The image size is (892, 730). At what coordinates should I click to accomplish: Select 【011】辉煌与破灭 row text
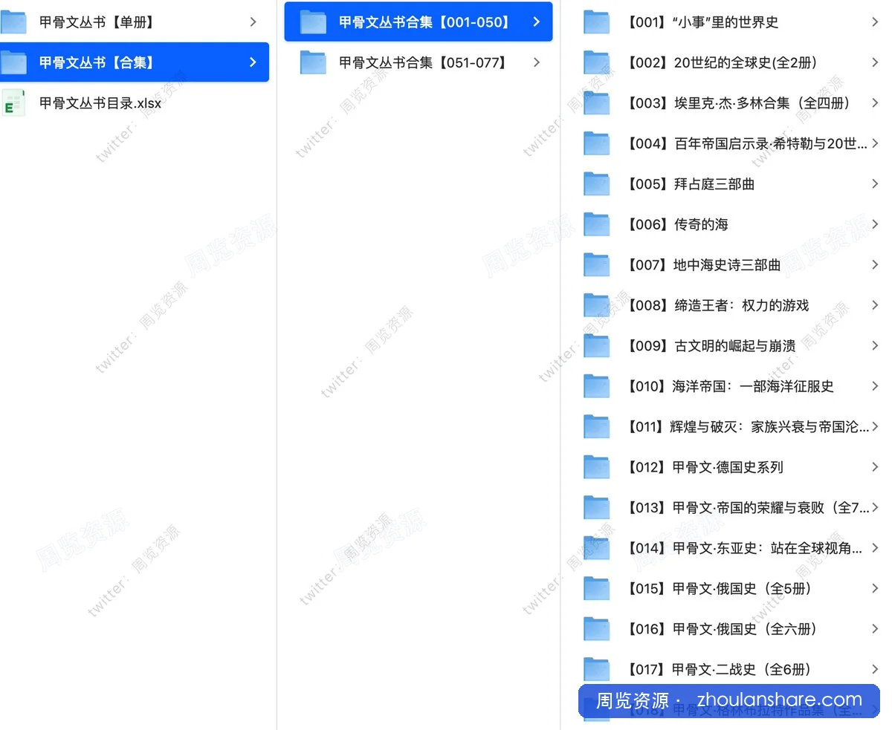click(x=746, y=427)
